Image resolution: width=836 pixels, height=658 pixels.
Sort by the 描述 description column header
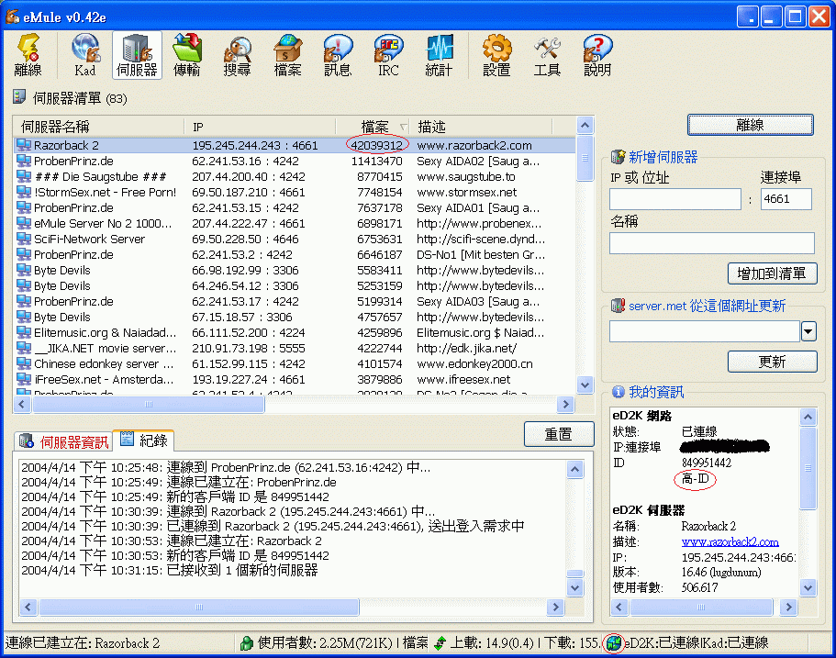pos(482,127)
